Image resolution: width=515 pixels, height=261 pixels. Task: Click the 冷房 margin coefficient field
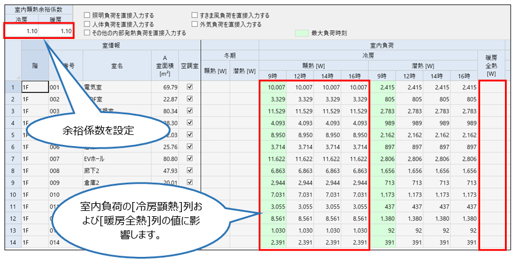(21, 31)
